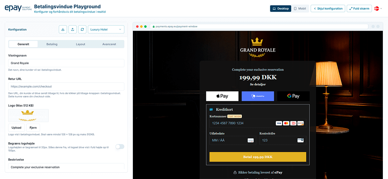Viewport: 388px width, 179px height.
Task: Switch to the Betaling tab
Action: (x=52, y=44)
